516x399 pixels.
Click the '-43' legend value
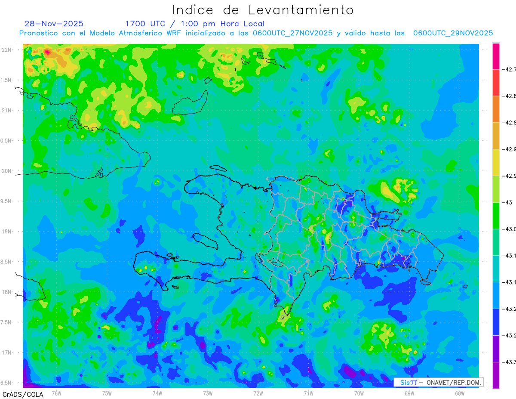click(507, 202)
